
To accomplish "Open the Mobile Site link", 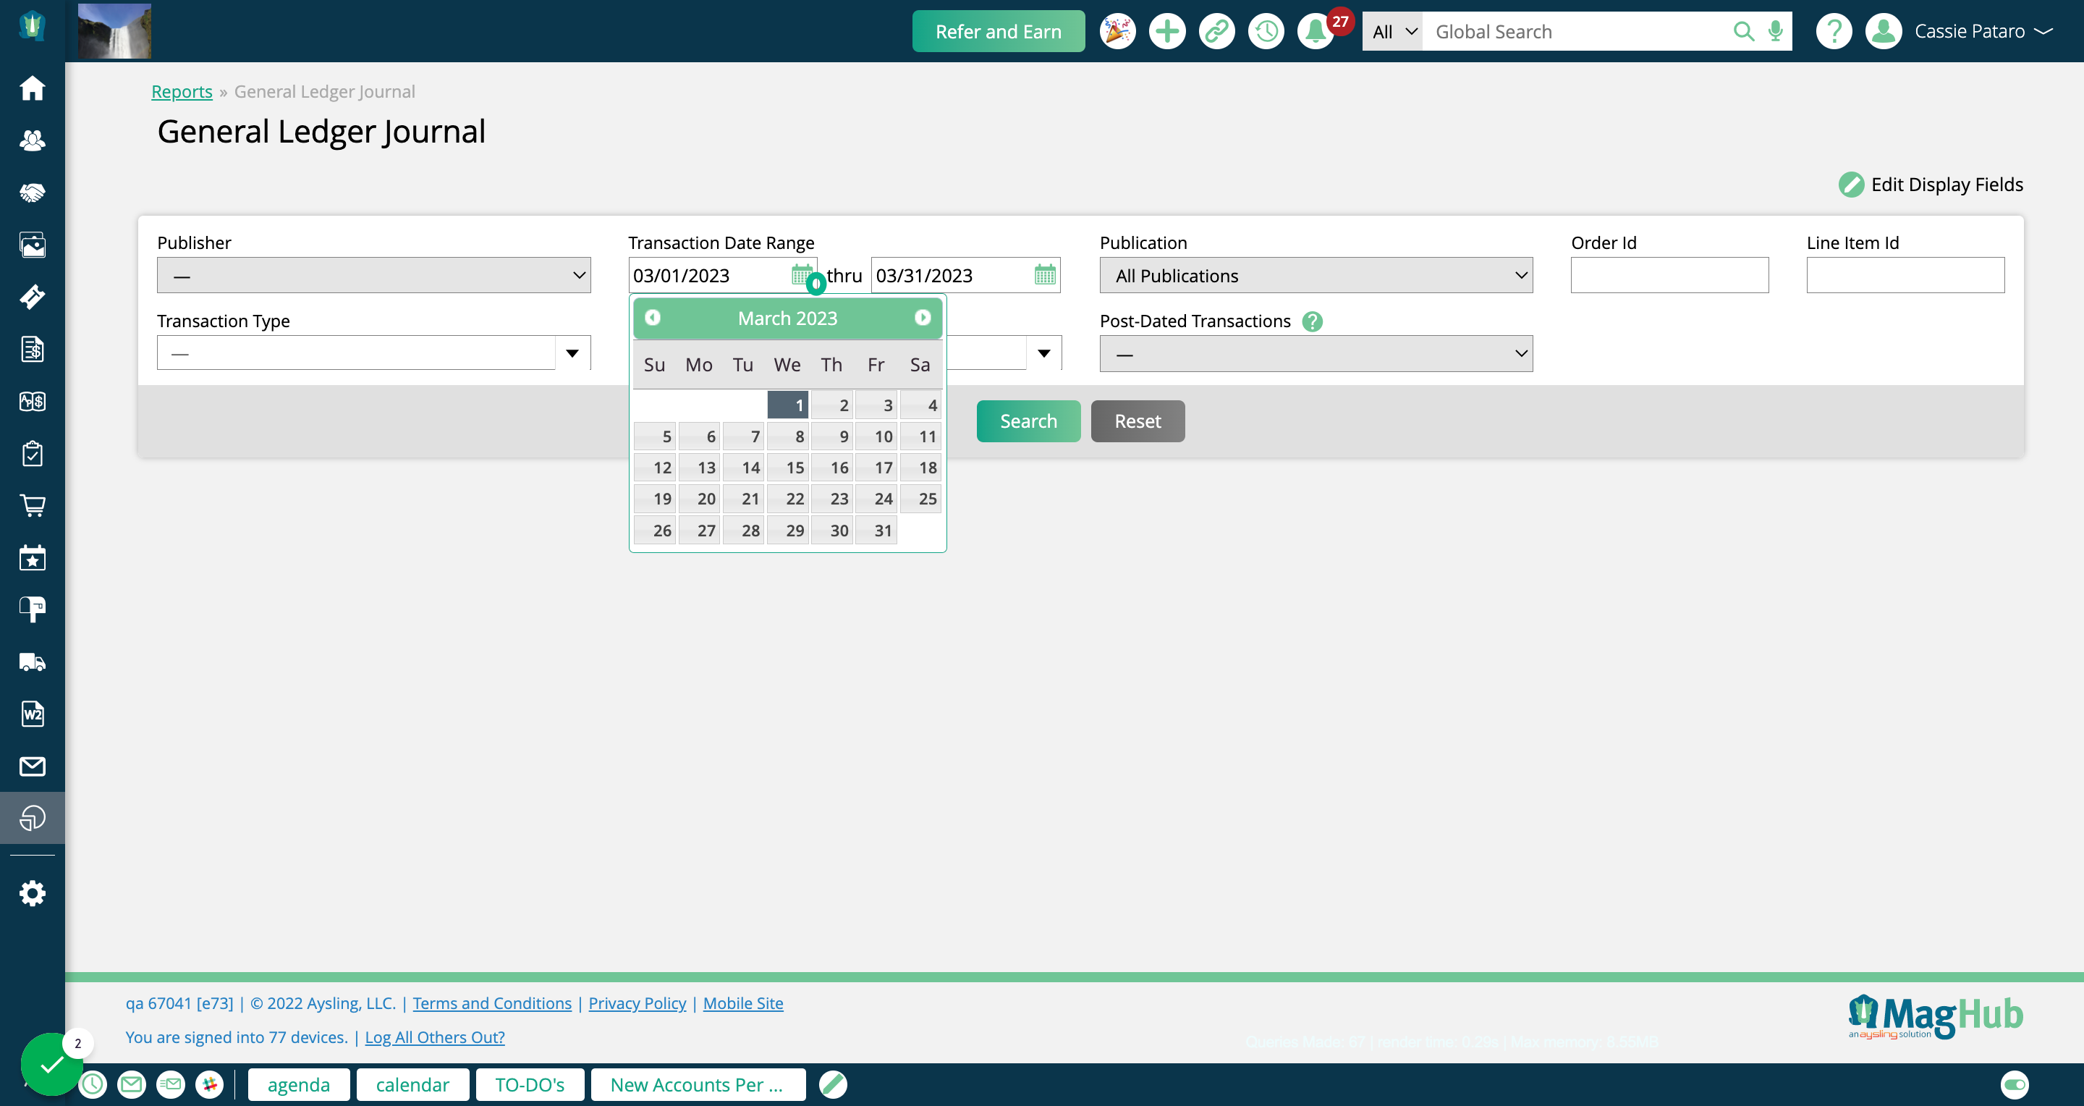I will click(742, 1003).
